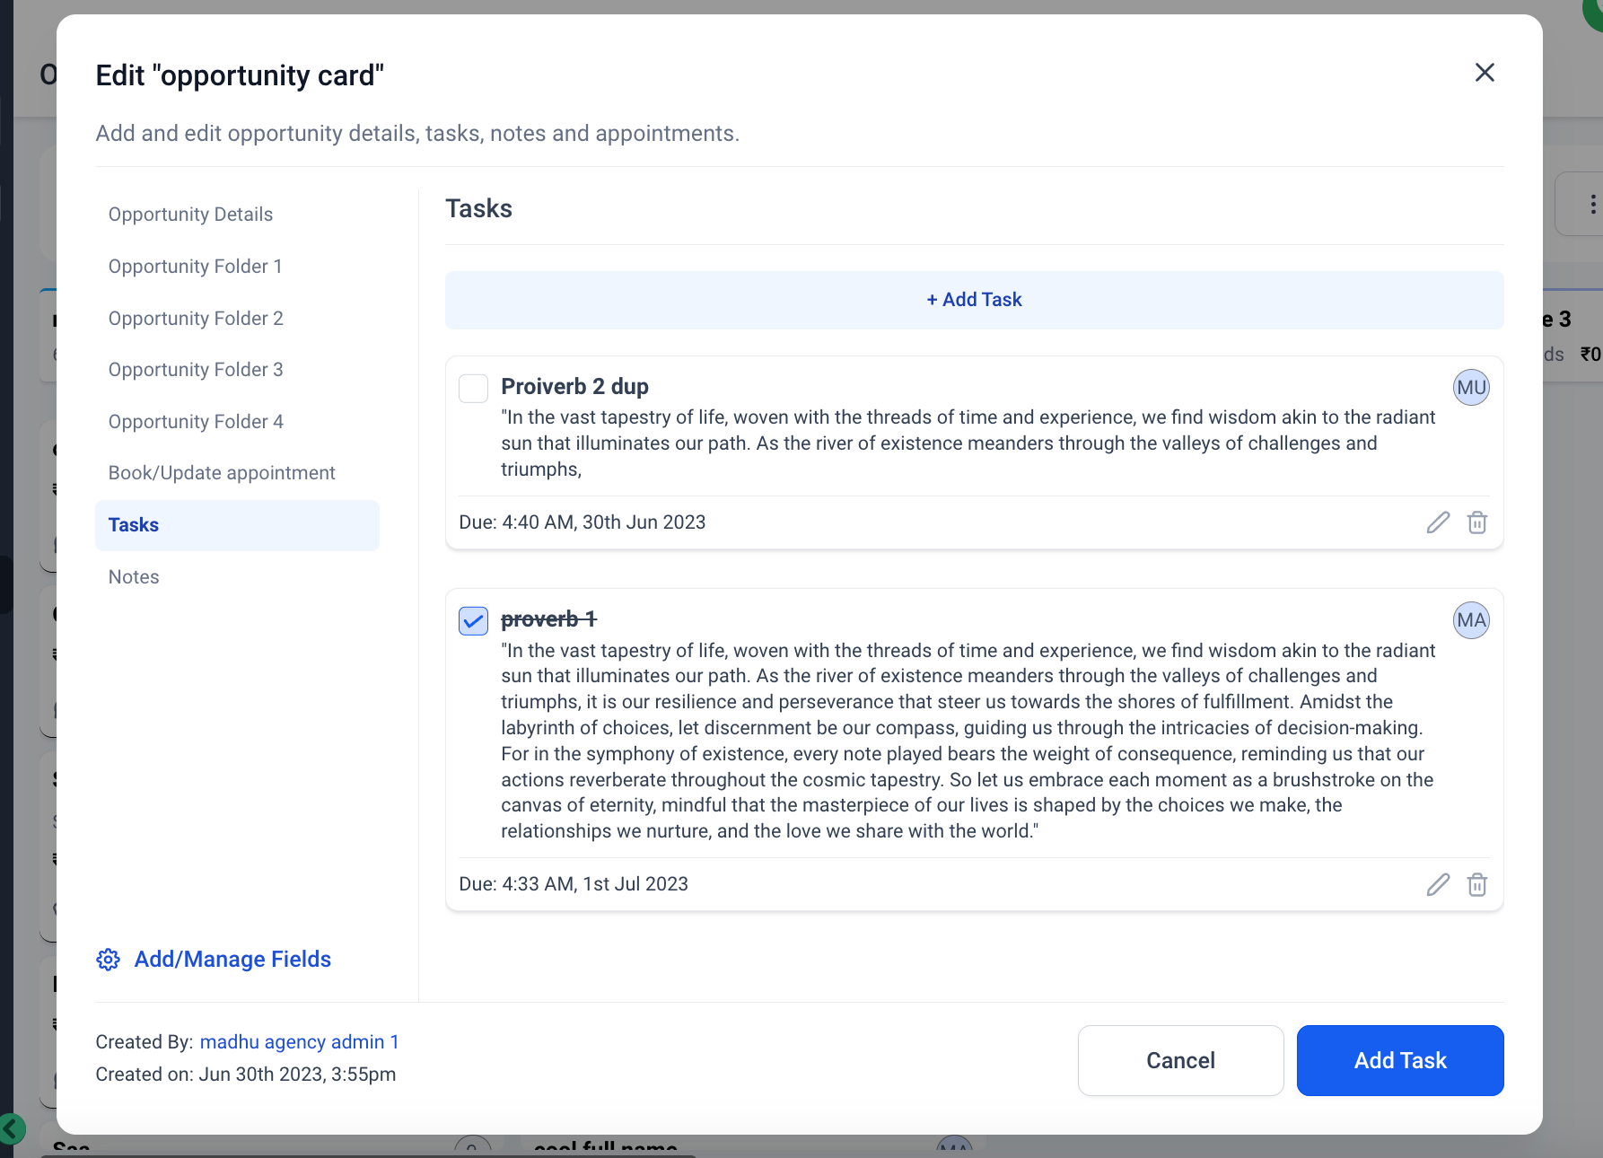Open madhu agency admin 1 link
Screen dimensions: 1603x1158
point(299,1042)
